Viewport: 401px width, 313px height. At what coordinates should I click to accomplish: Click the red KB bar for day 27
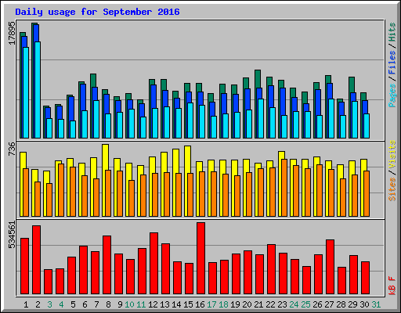[x=330, y=267]
